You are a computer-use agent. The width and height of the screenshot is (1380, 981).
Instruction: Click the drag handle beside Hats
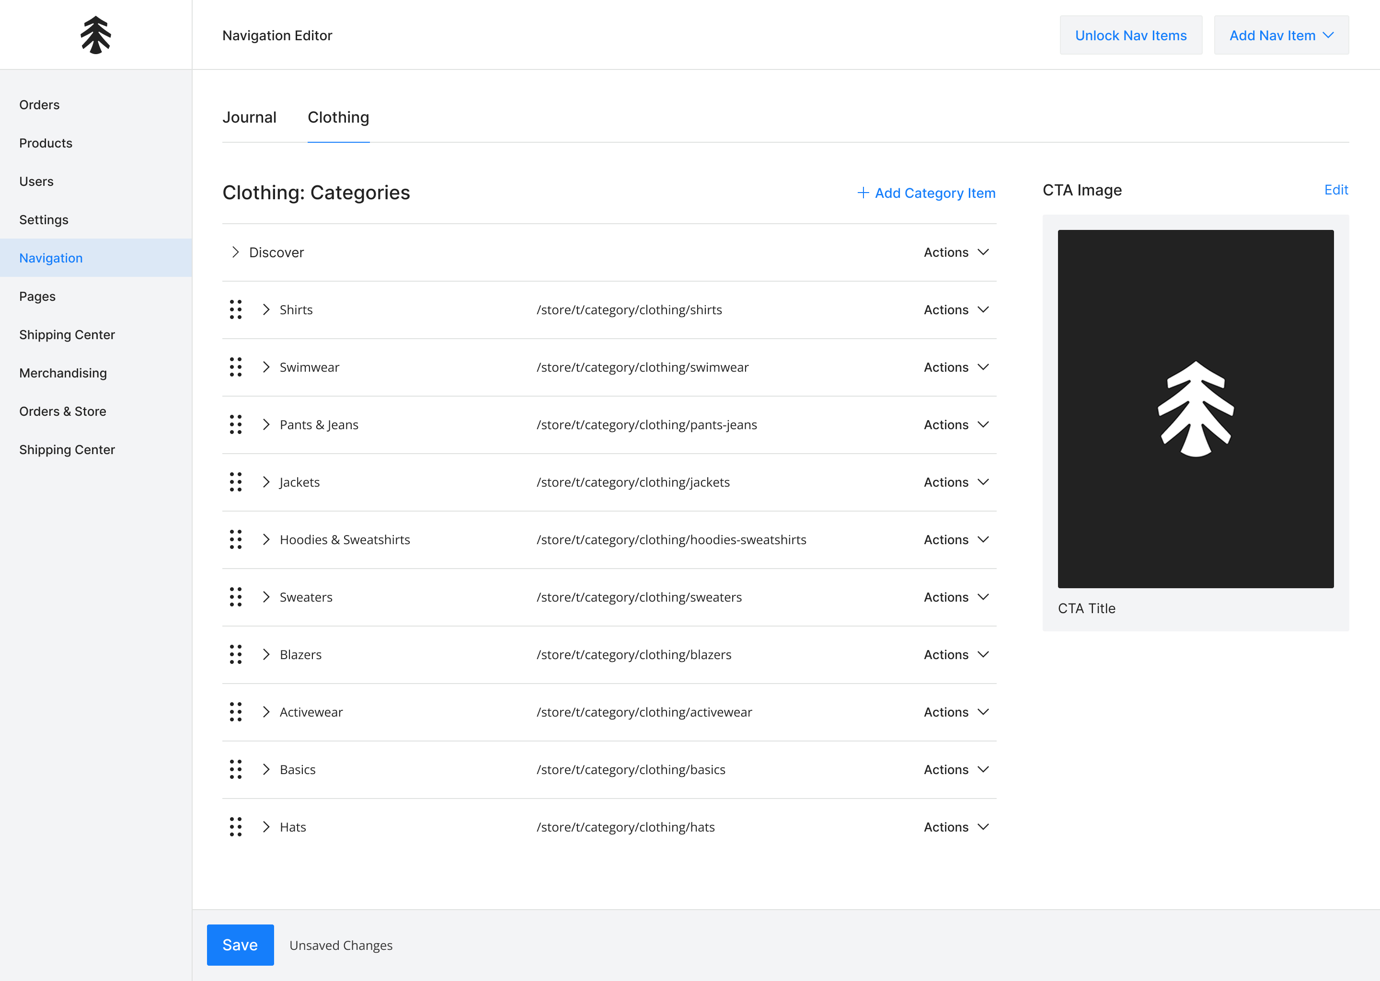click(236, 827)
